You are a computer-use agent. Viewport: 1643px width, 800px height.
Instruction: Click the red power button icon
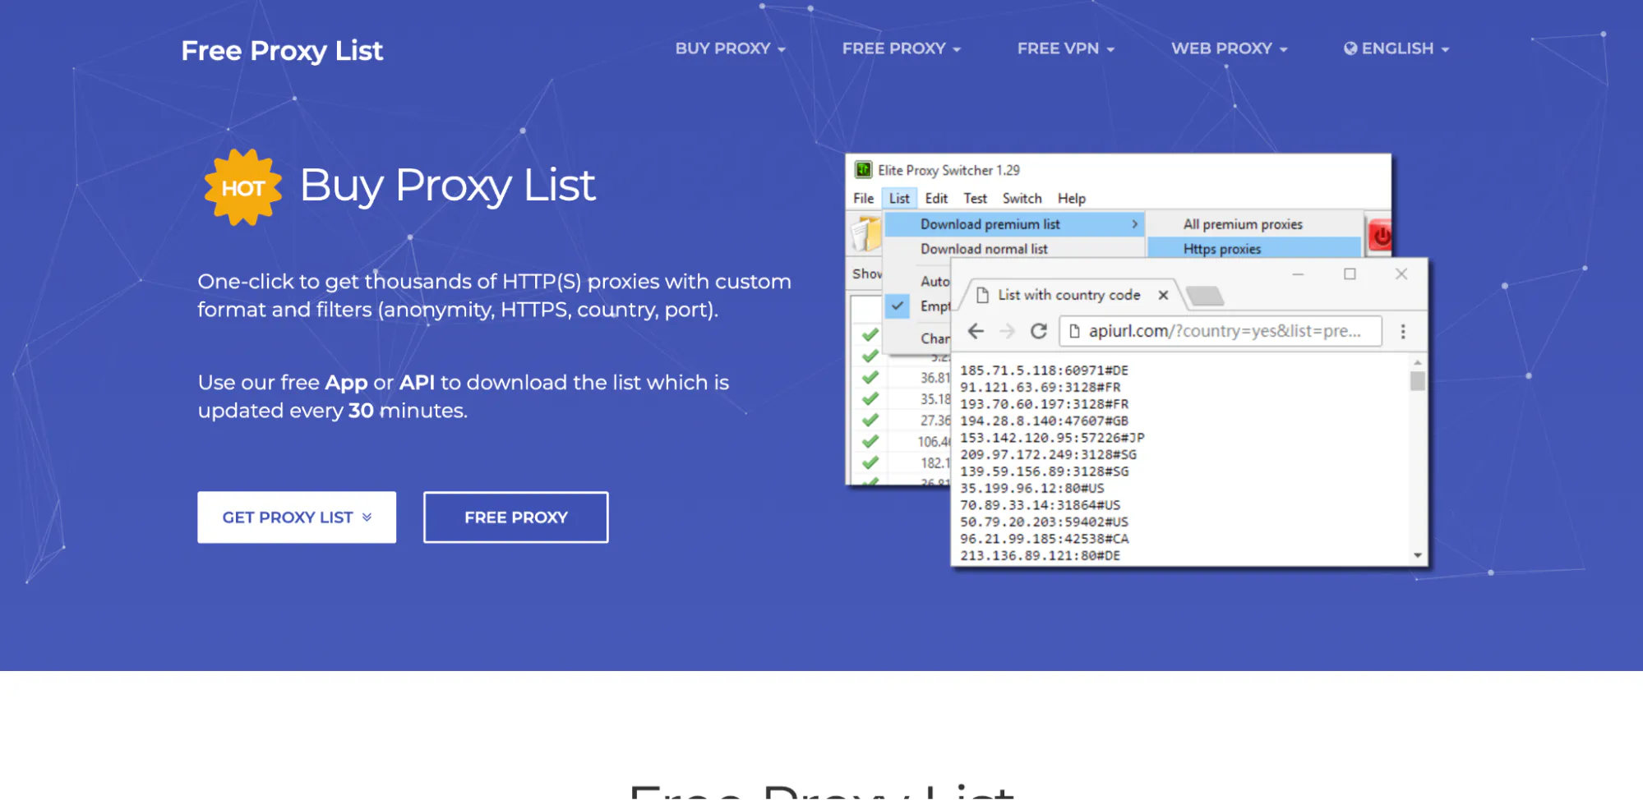click(1381, 237)
